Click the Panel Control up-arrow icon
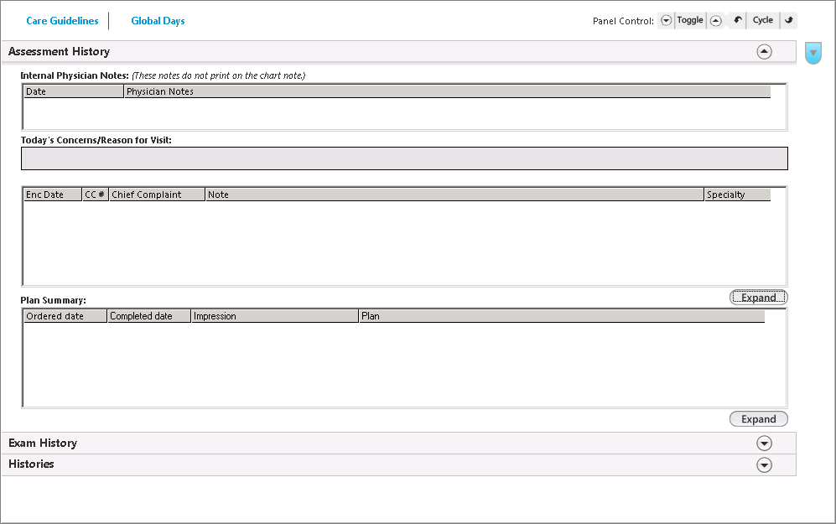 pos(716,21)
